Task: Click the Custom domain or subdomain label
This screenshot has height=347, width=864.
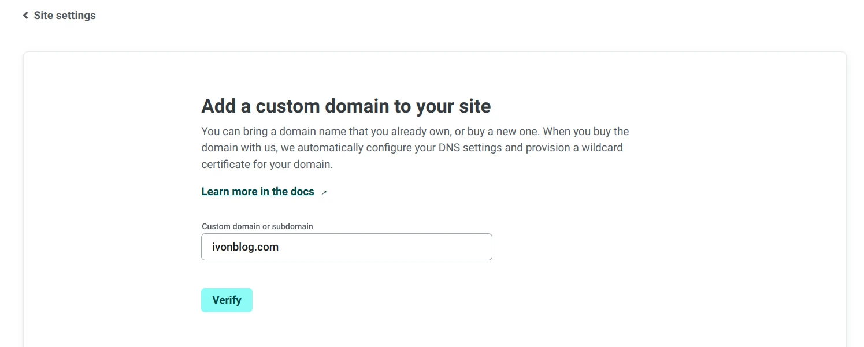Action: [257, 226]
